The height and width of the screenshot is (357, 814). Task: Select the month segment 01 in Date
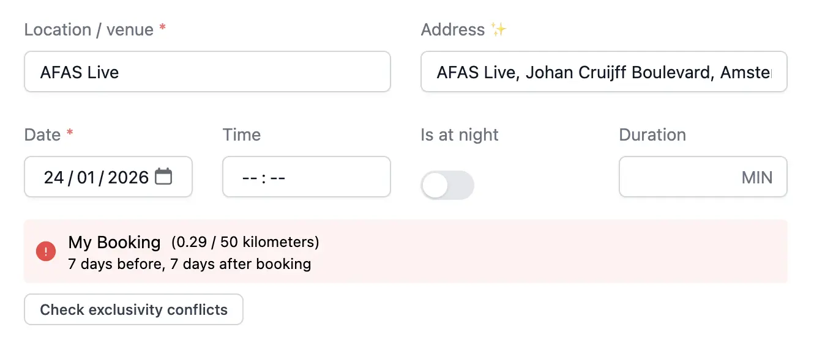click(86, 177)
